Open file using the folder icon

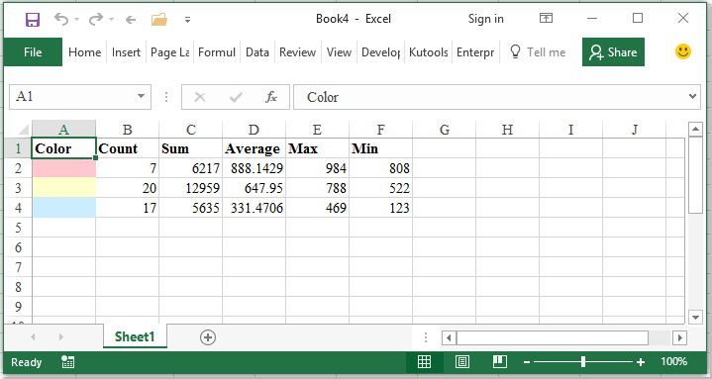click(159, 20)
